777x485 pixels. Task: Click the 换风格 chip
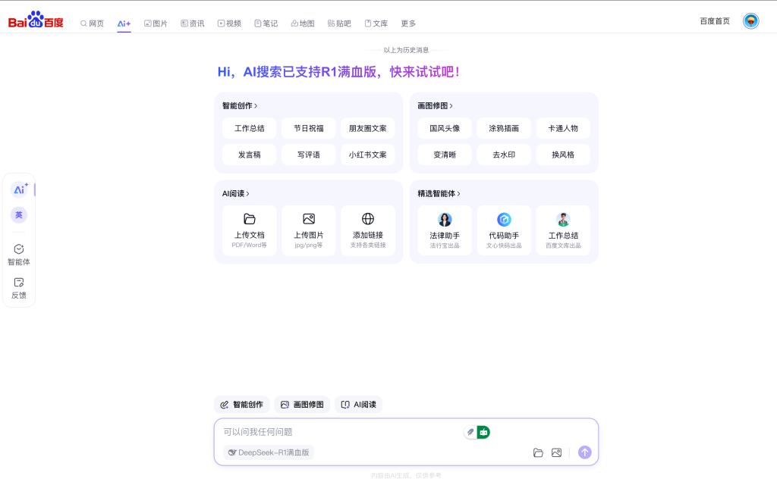point(563,155)
